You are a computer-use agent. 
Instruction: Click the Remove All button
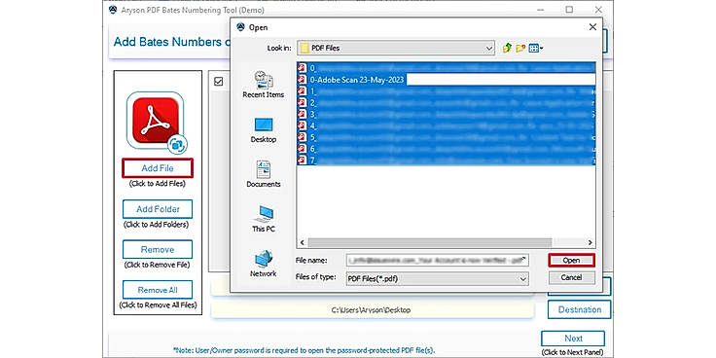click(x=158, y=290)
